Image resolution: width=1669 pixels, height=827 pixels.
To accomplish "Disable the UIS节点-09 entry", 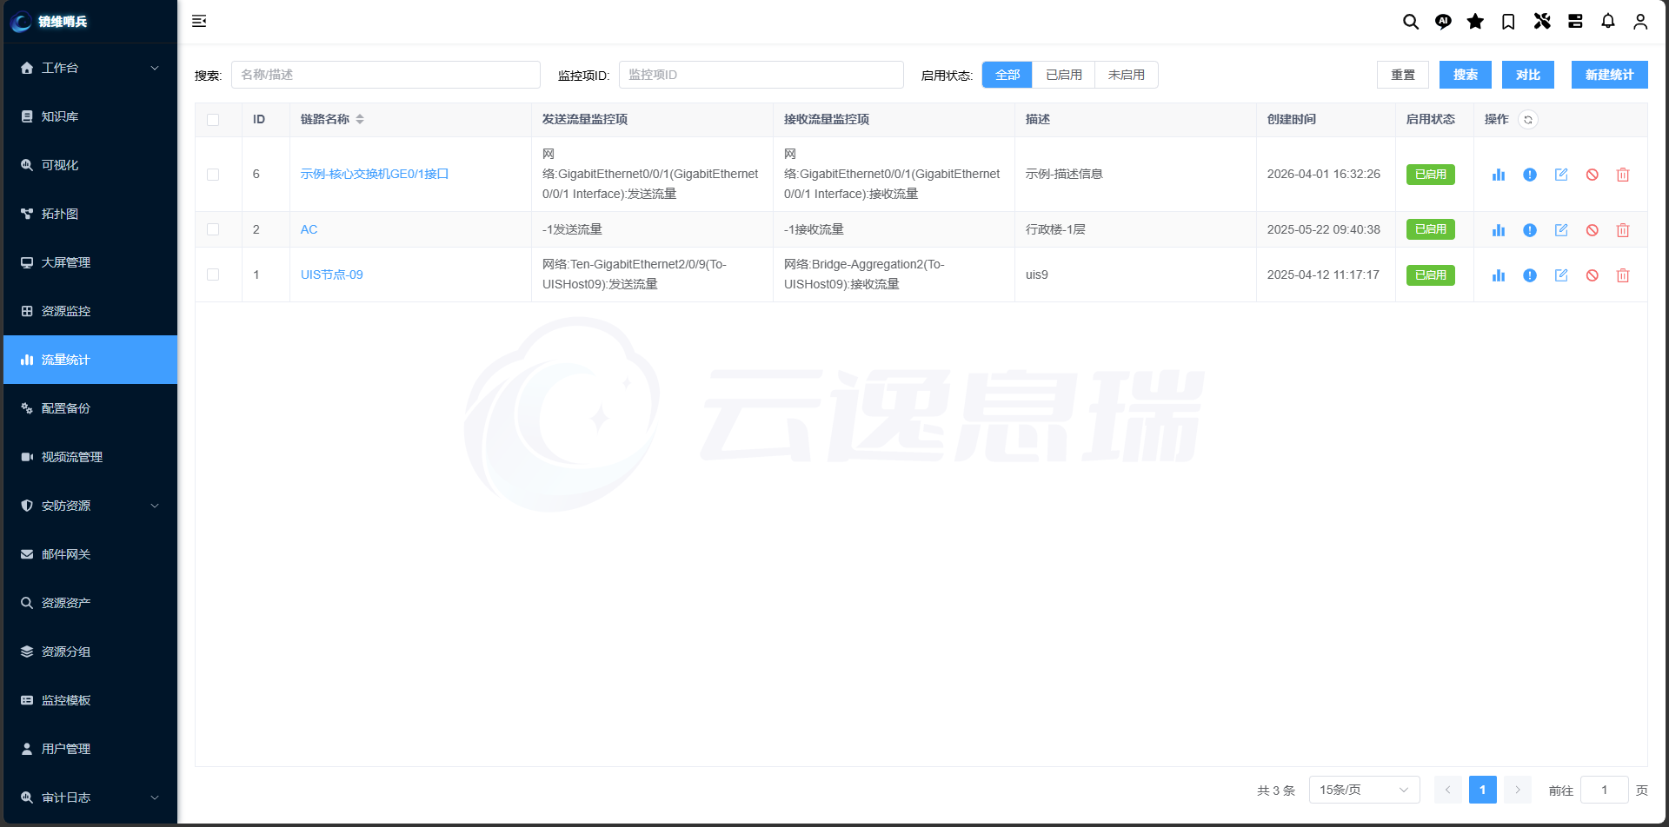I will click(1593, 275).
